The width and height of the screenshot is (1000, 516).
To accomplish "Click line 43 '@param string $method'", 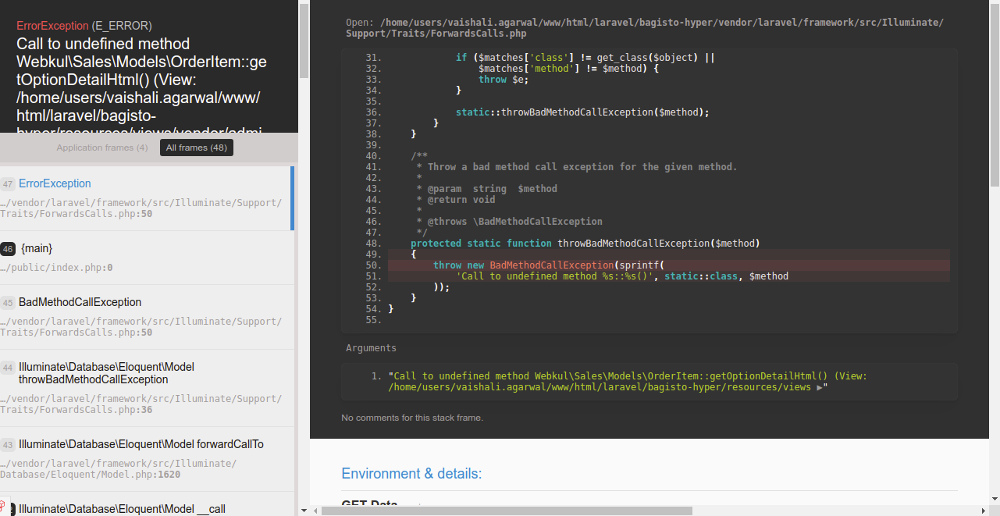I will (x=487, y=189).
